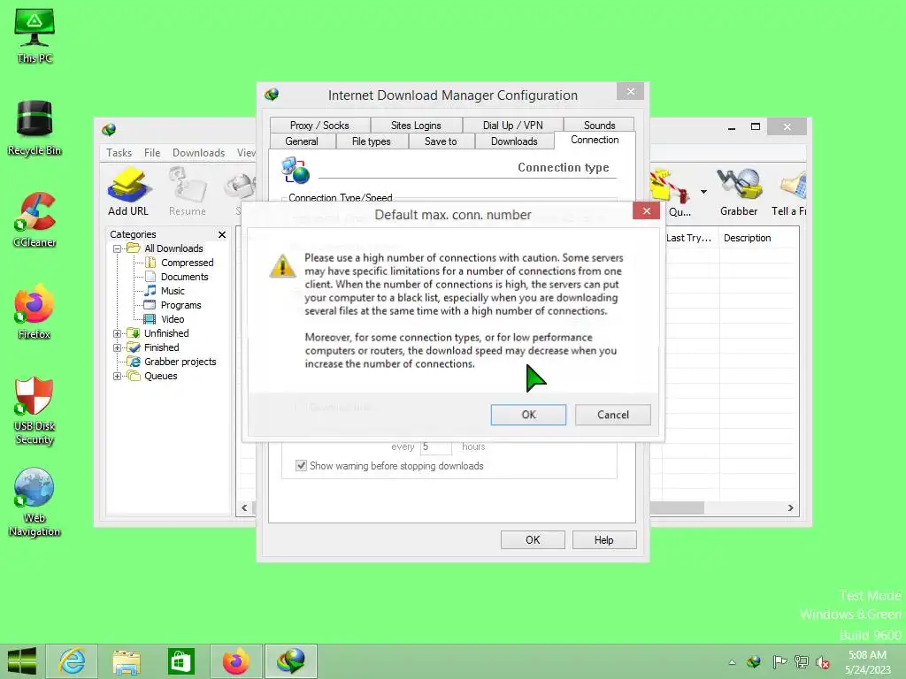Image resolution: width=906 pixels, height=679 pixels.
Task: Expand the Unfinished tree node
Action: [117, 333]
